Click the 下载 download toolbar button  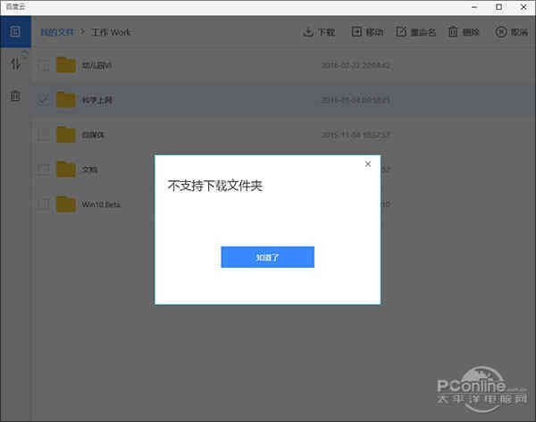[319, 32]
